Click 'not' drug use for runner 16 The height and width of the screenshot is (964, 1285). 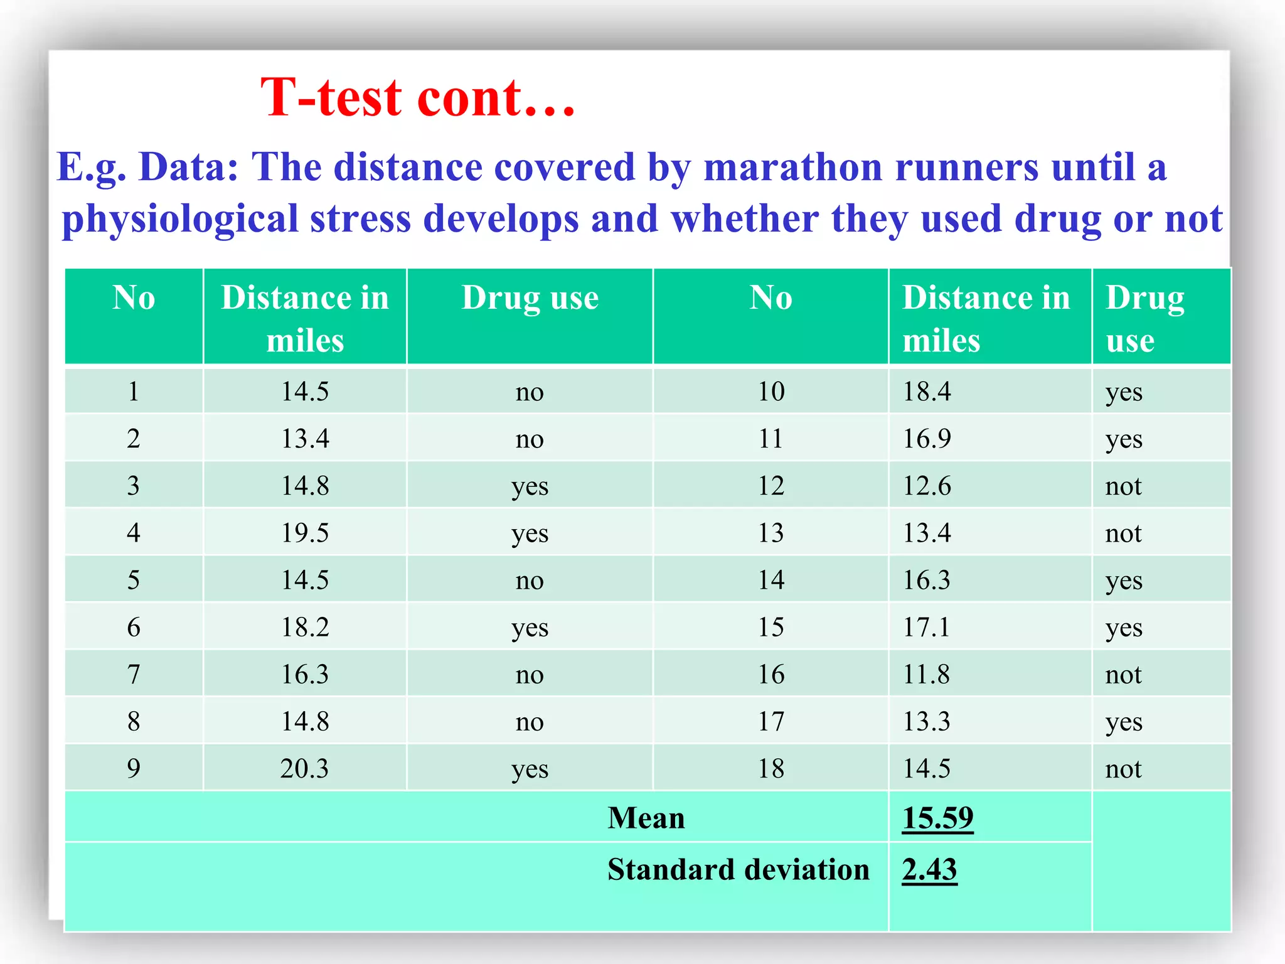point(1123,675)
